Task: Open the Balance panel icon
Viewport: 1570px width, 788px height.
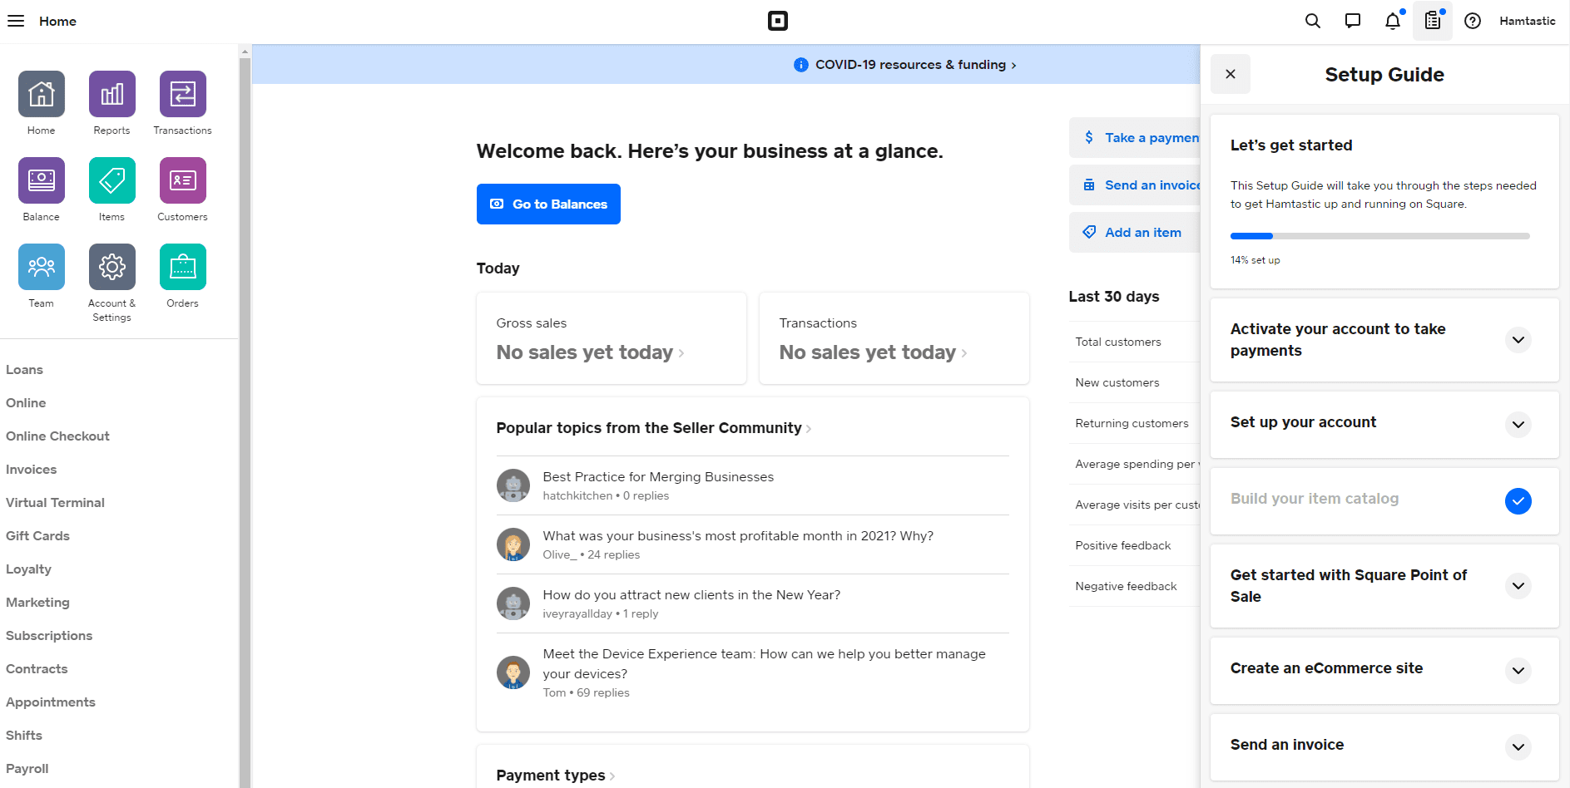Action: pyautogui.click(x=41, y=182)
